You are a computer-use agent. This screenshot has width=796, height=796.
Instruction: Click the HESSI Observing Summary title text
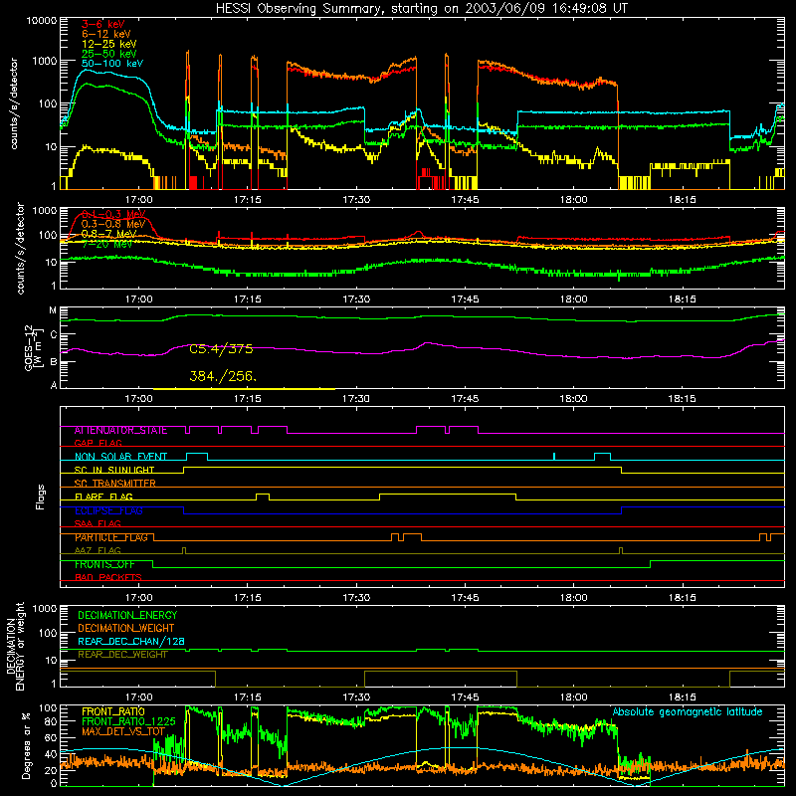coord(422,9)
